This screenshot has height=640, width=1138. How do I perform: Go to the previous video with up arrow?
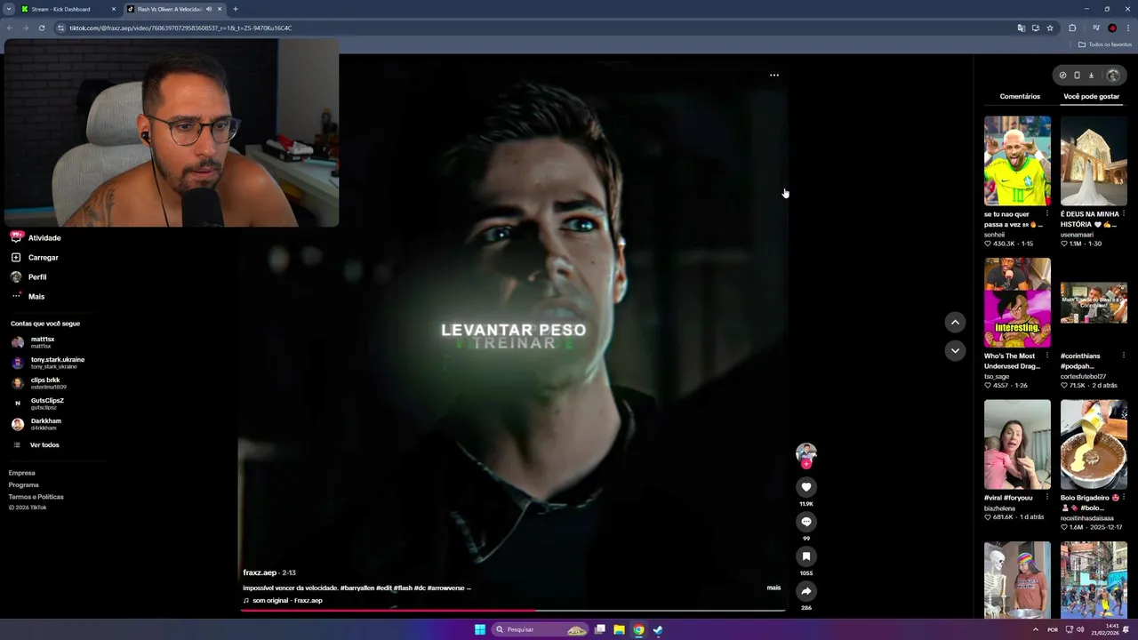click(x=955, y=323)
